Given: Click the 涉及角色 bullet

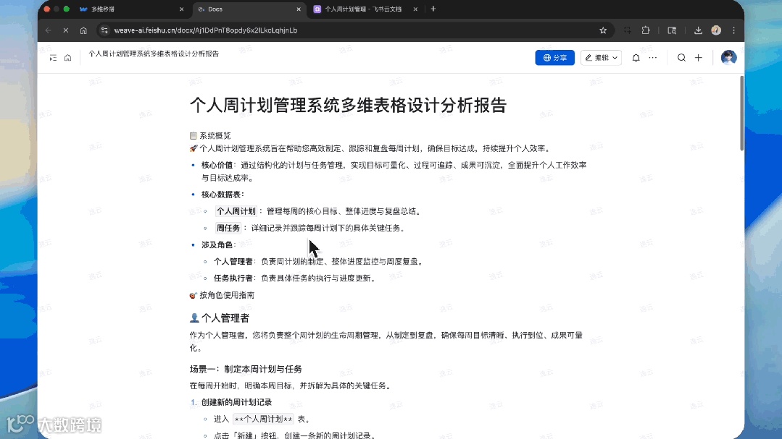Looking at the screenshot, I should click(218, 245).
